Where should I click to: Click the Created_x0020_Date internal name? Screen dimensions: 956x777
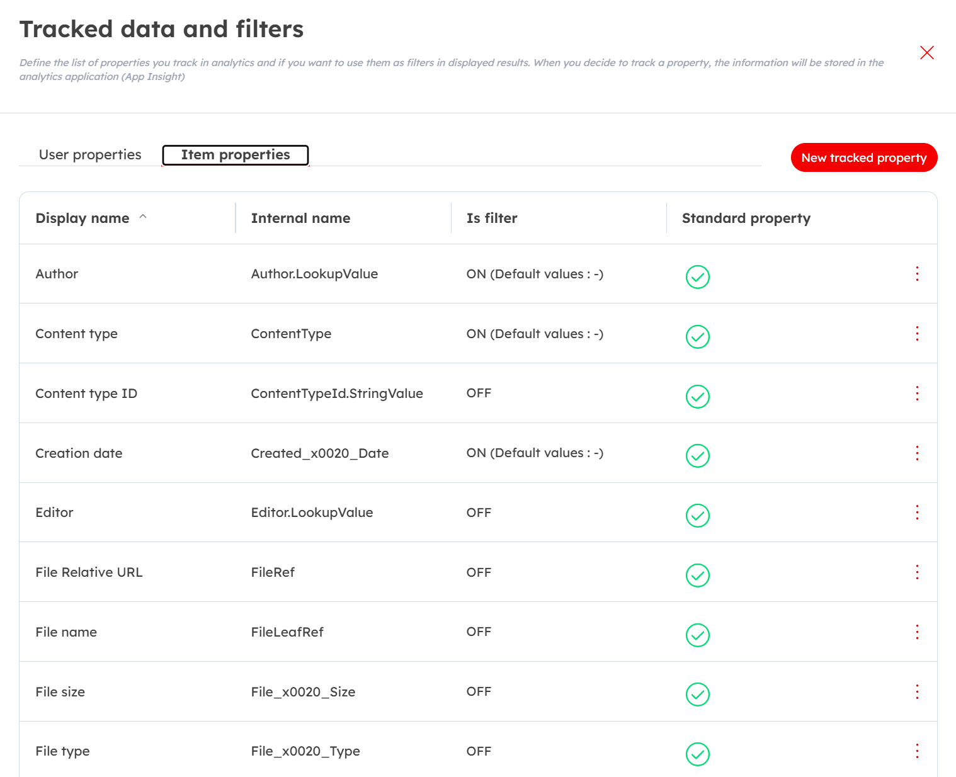coord(320,453)
